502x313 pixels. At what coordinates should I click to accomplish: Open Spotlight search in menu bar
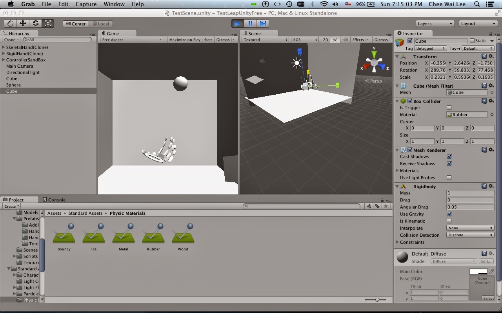click(x=477, y=4)
